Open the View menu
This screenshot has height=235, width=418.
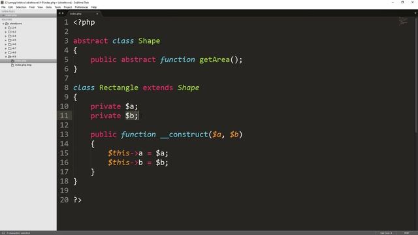(40, 7)
